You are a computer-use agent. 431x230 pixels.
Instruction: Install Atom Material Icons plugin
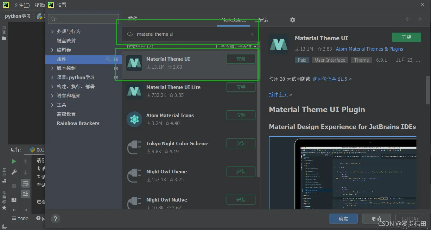tap(241, 115)
